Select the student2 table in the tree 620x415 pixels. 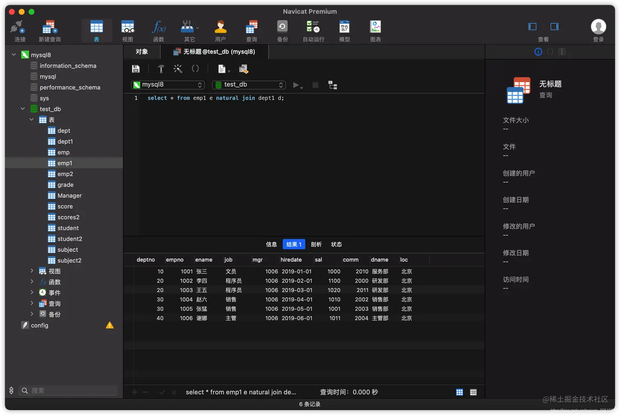pos(64,239)
